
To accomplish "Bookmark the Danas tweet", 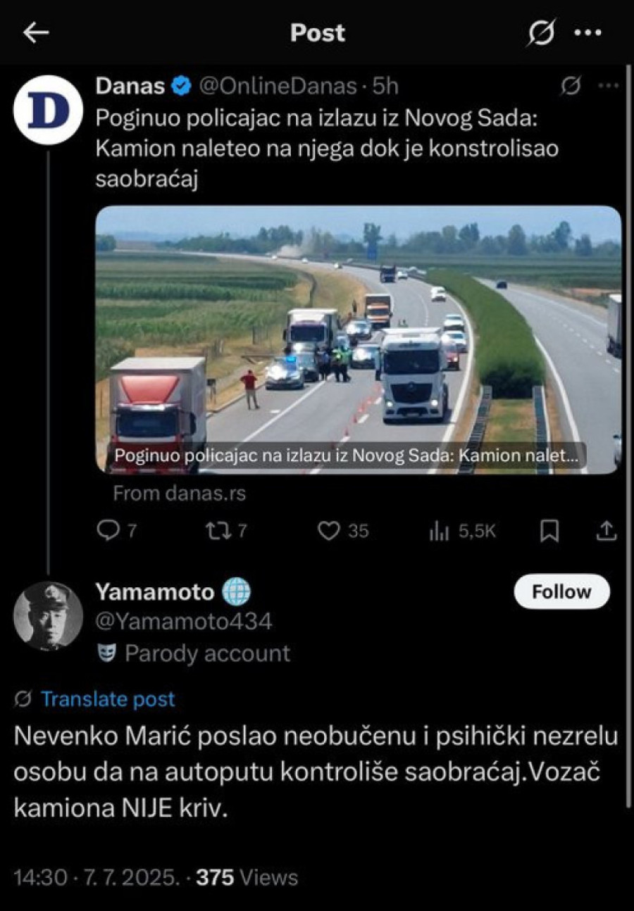I will pyautogui.click(x=549, y=531).
